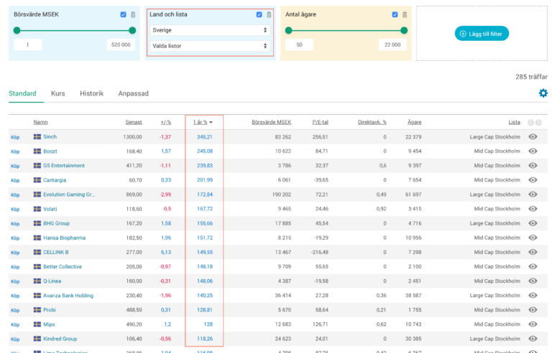Screen dimensions: 552x353
Task: Click the eye icon for Avanza Bank Holding
Action: pyautogui.click(x=533, y=296)
